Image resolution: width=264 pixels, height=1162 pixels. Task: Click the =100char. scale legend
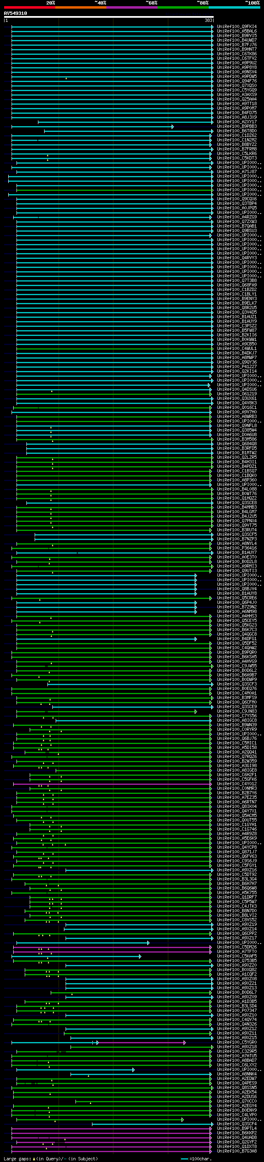point(196,1158)
